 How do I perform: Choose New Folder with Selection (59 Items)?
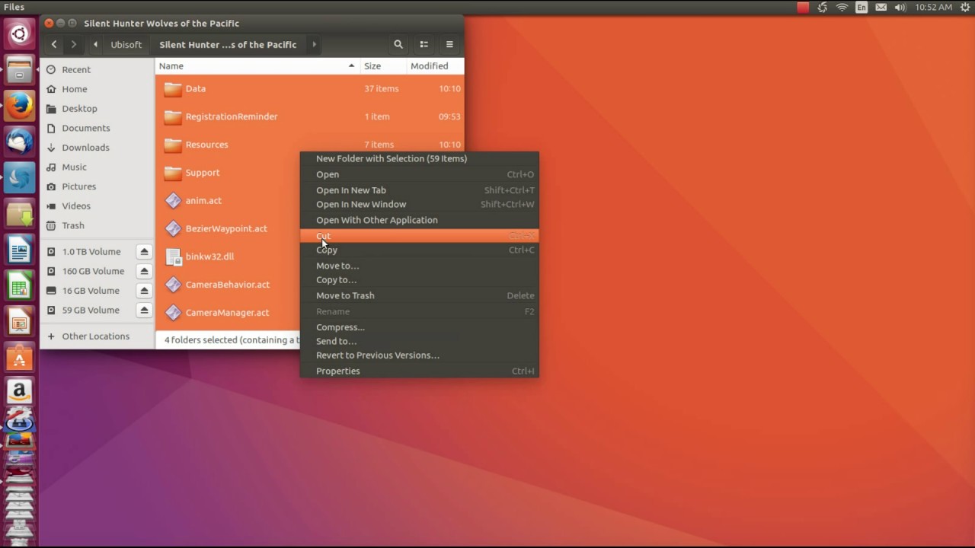(420, 159)
